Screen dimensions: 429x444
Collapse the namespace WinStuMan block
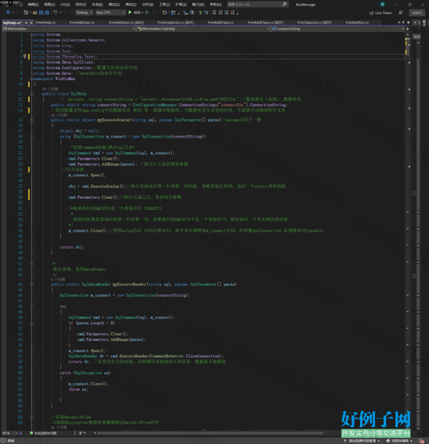tap(32, 79)
